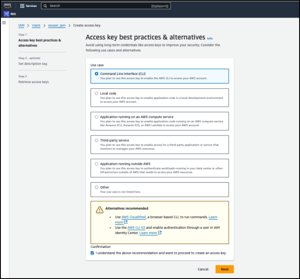The image size is (300, 279).
Task: Focus the AWS search input field
Action: point(98,6)
